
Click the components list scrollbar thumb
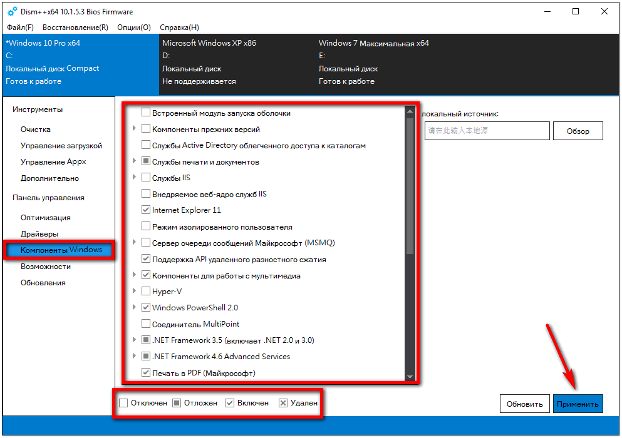(x=410, y=186)
